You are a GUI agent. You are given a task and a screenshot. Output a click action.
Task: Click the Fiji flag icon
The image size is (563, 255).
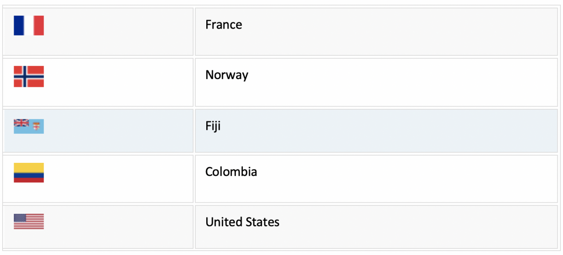(x=29, y=126)
